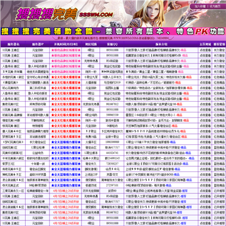Click 加入收藏 at top right
This screenshot has height=226, width=226.
click(200, 6)
